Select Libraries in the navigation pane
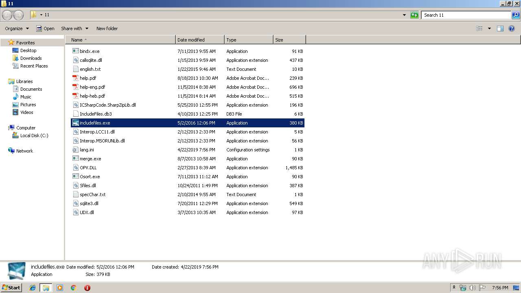521x293 pixels. point(24,81)
